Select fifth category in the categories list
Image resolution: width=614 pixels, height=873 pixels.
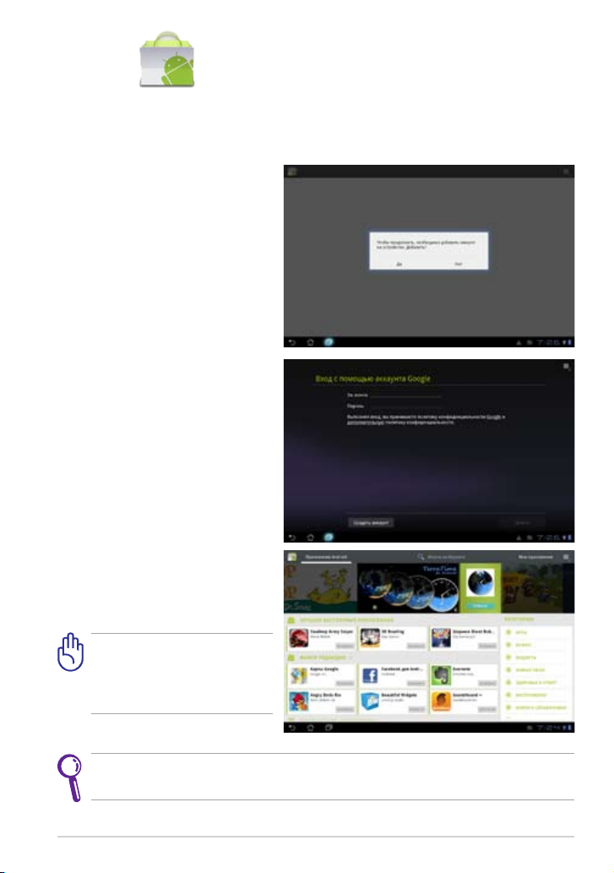537,683
